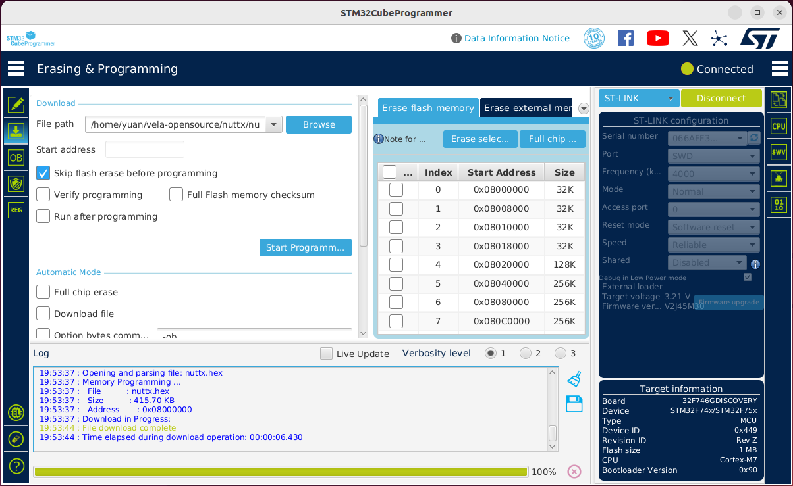Viewport: 793px width, 486px height.
Task: Click the Erase selected sectors button
Action: pyautogui.click(x=480, y=139)
